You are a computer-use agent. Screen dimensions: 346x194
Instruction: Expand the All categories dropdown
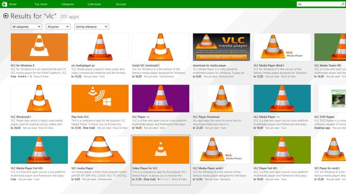pyautogui.click(x=26, y=26)
